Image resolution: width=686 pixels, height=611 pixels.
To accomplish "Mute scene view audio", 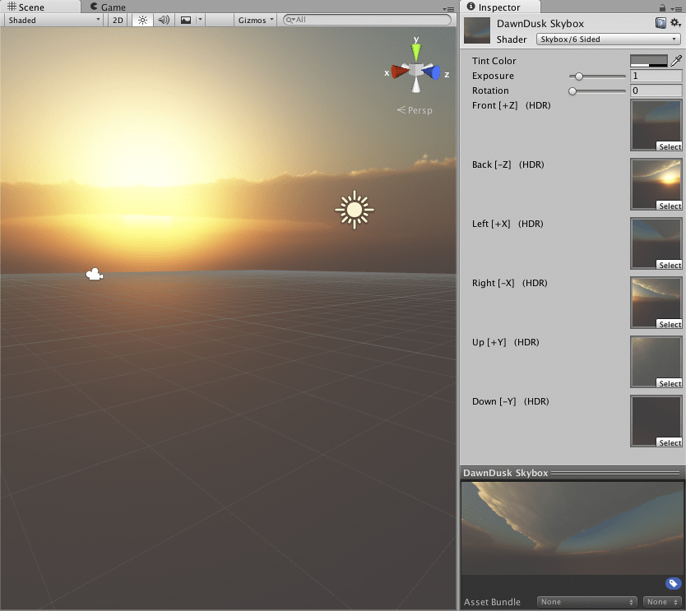I will [164, 20].
